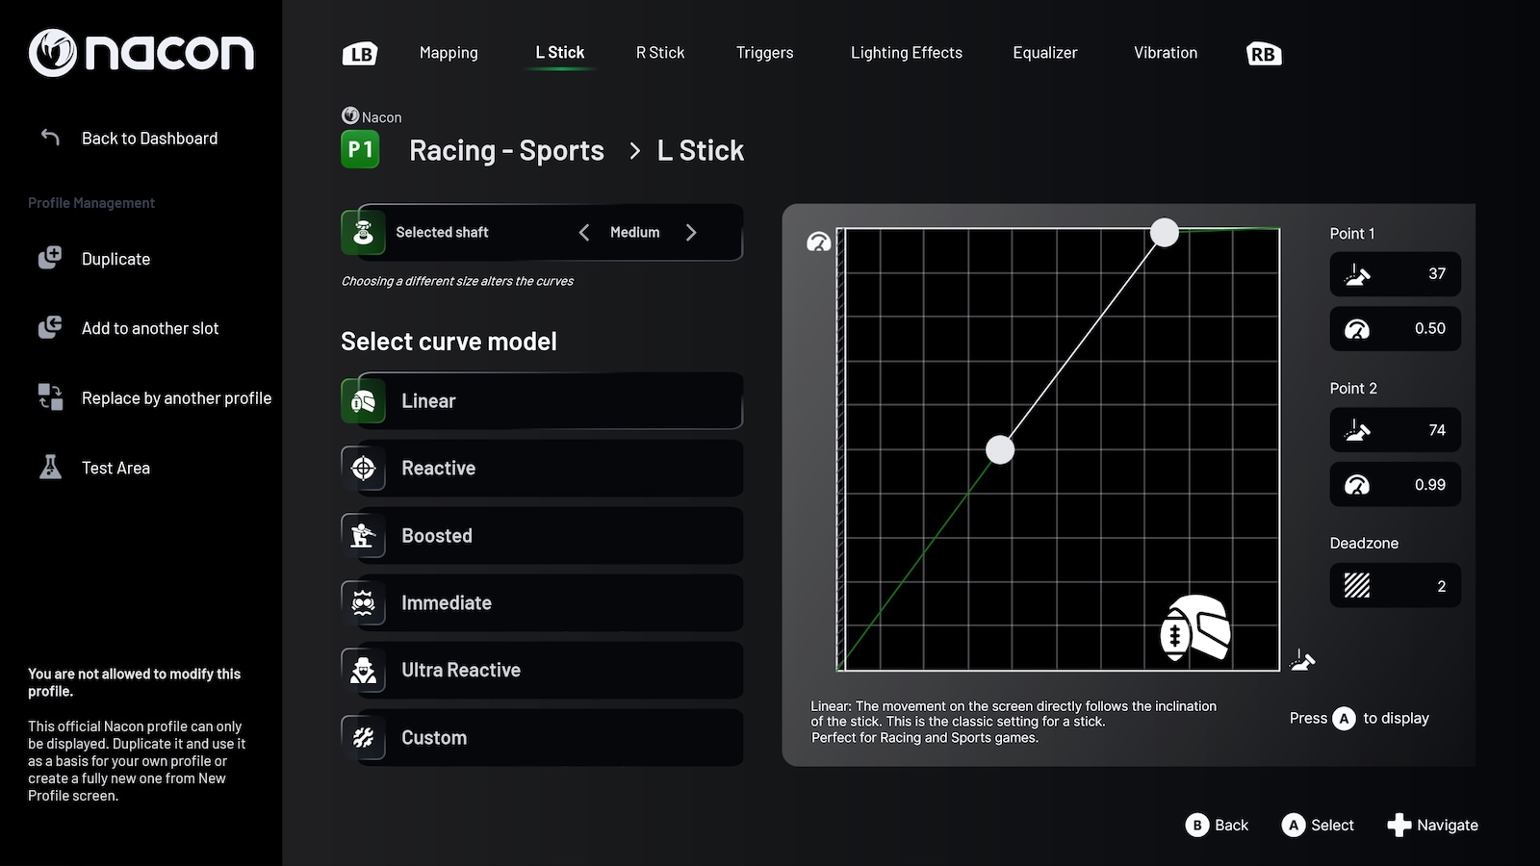Open the Vibration tab

1166,53
